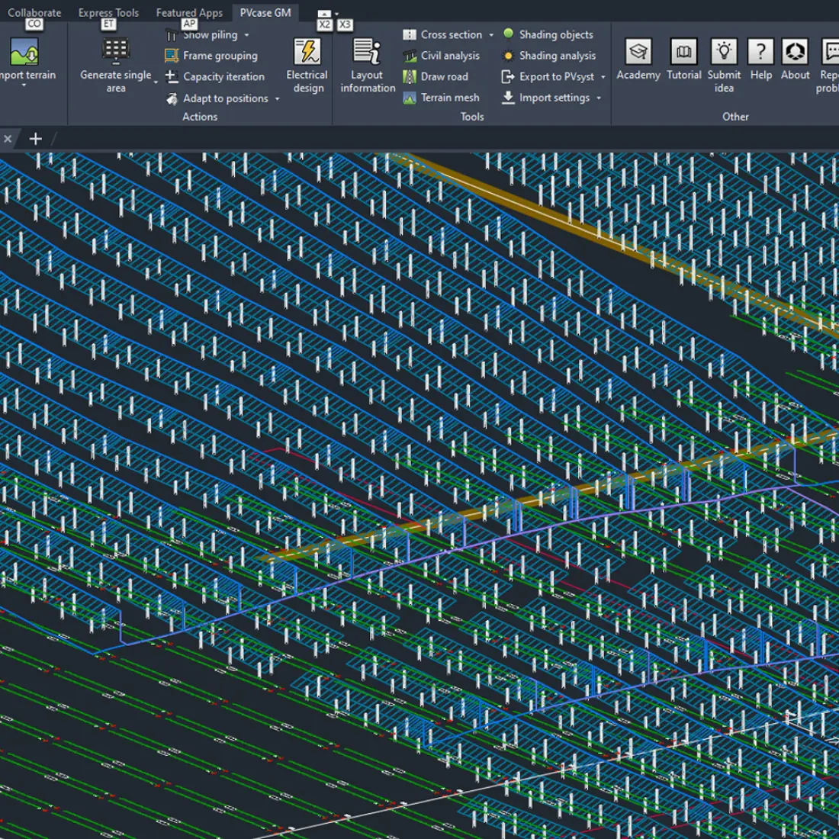The width and height of the screenshot is (839, 839).
Task: Open the ribbon display options arrow
Action: click(x=336, y=14)
